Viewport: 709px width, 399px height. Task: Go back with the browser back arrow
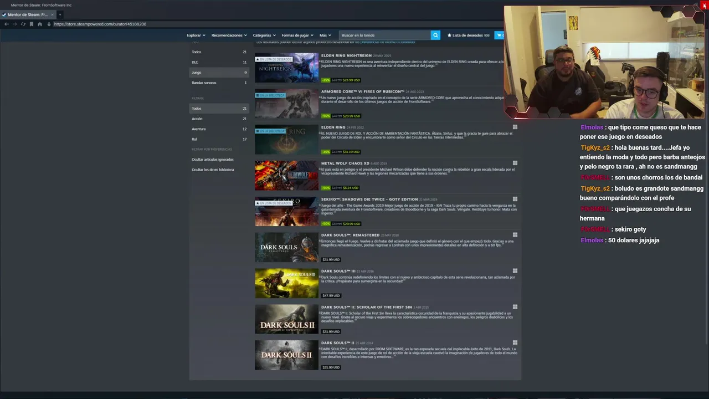[7, 24]
